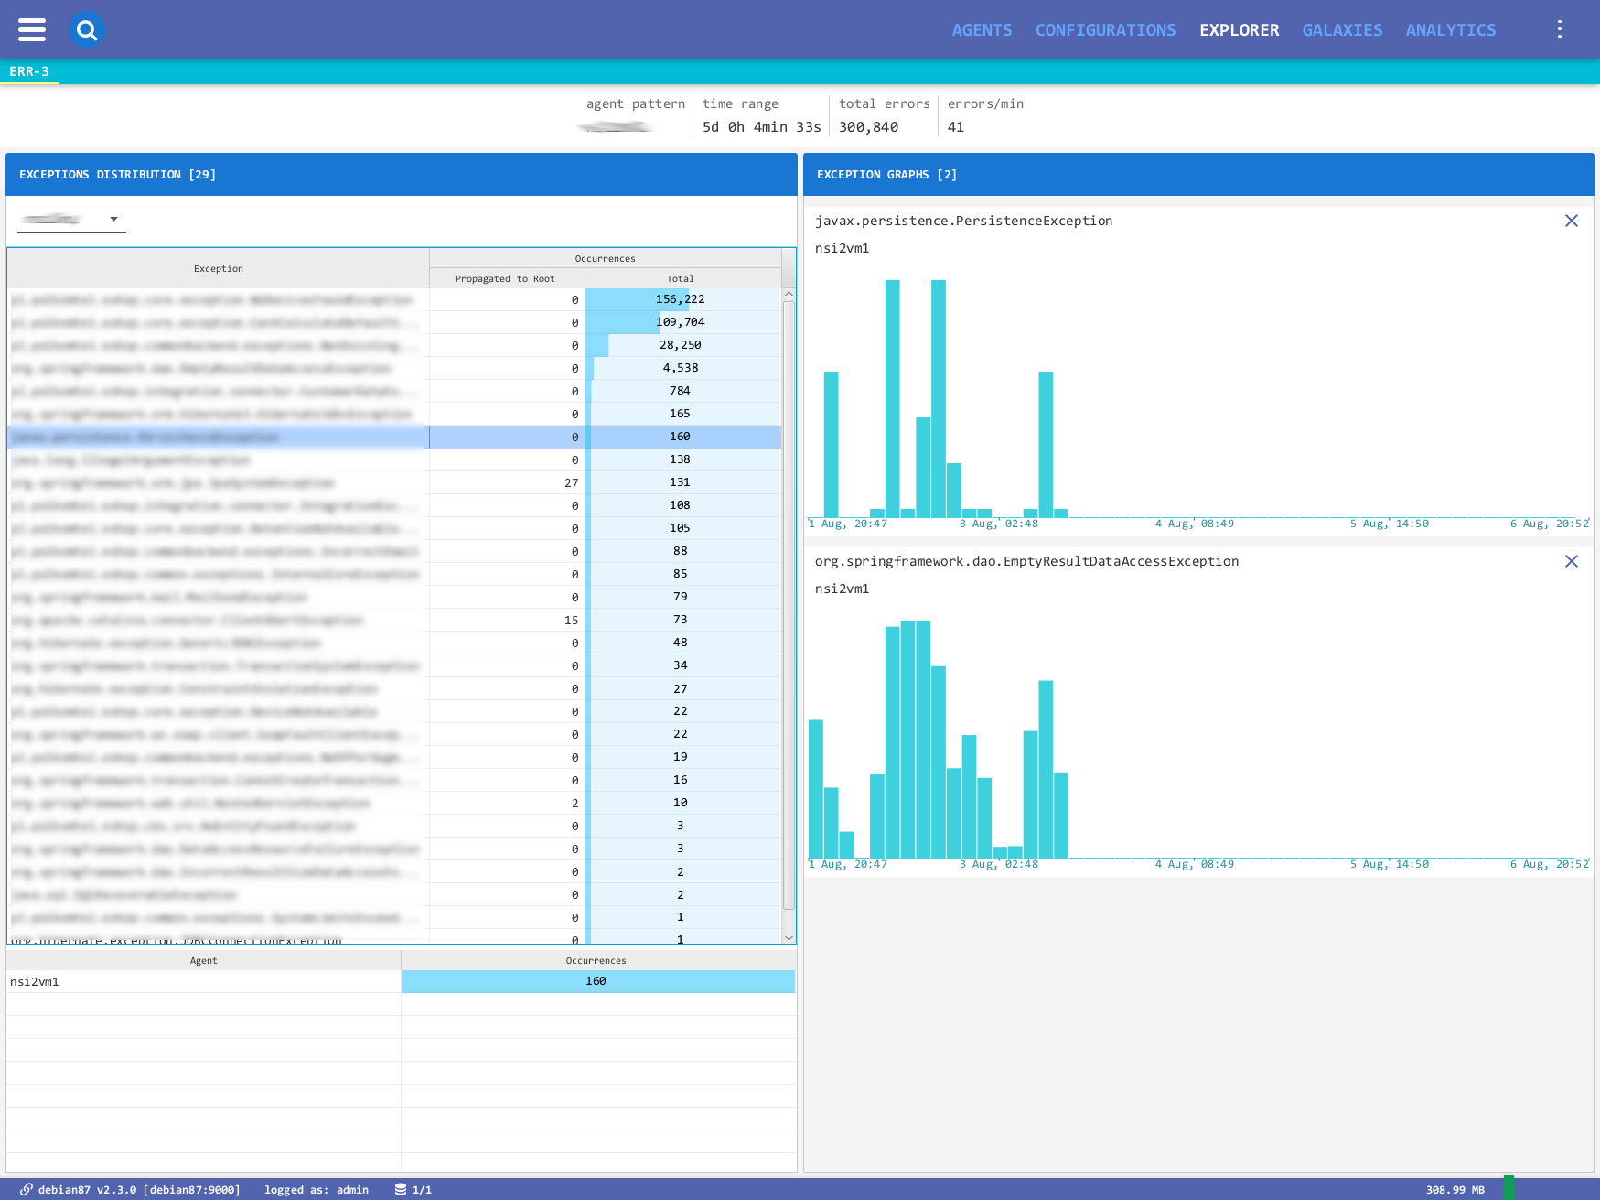Click the total value 73
Screen dimensions: 1600x1200
click(680, 620)
